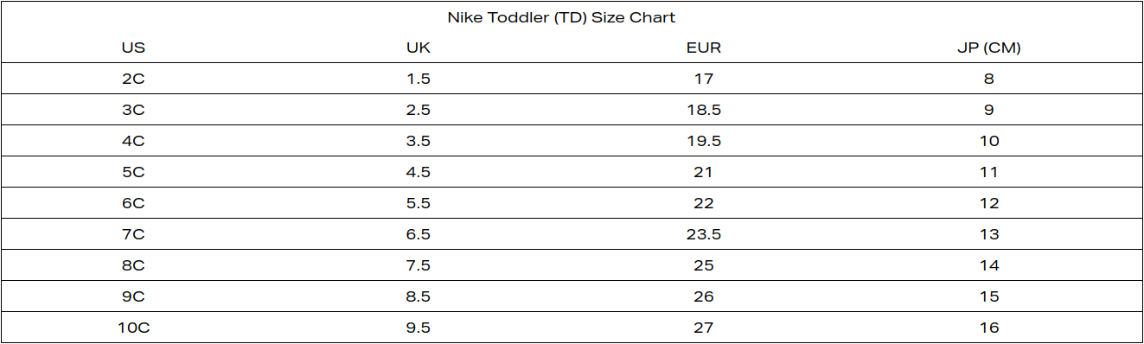1144x344 pixels.
Task: Select the UK column header
Action: 419,48
